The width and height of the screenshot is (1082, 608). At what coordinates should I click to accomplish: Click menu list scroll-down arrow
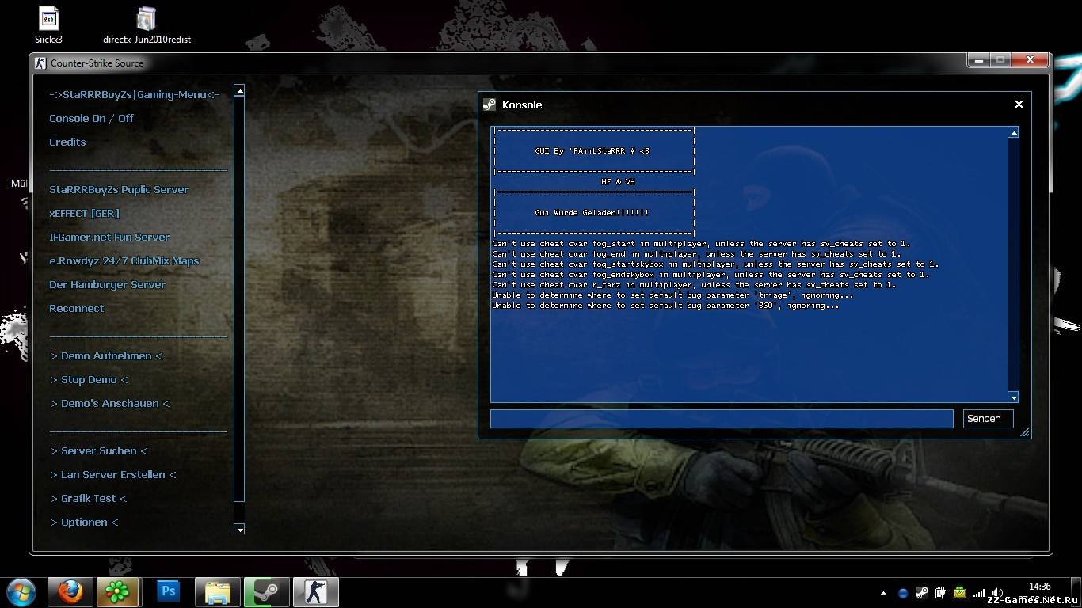(x=239, y=529)
